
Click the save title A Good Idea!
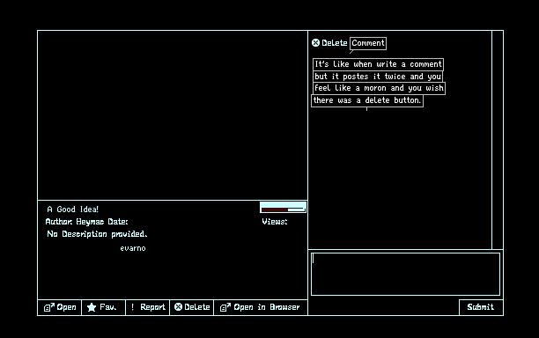(x=72, y=209)
